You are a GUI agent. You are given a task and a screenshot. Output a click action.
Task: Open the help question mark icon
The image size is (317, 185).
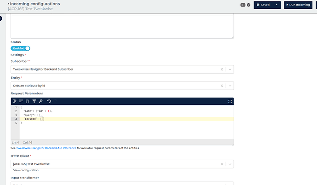click(x=249, y=5)
